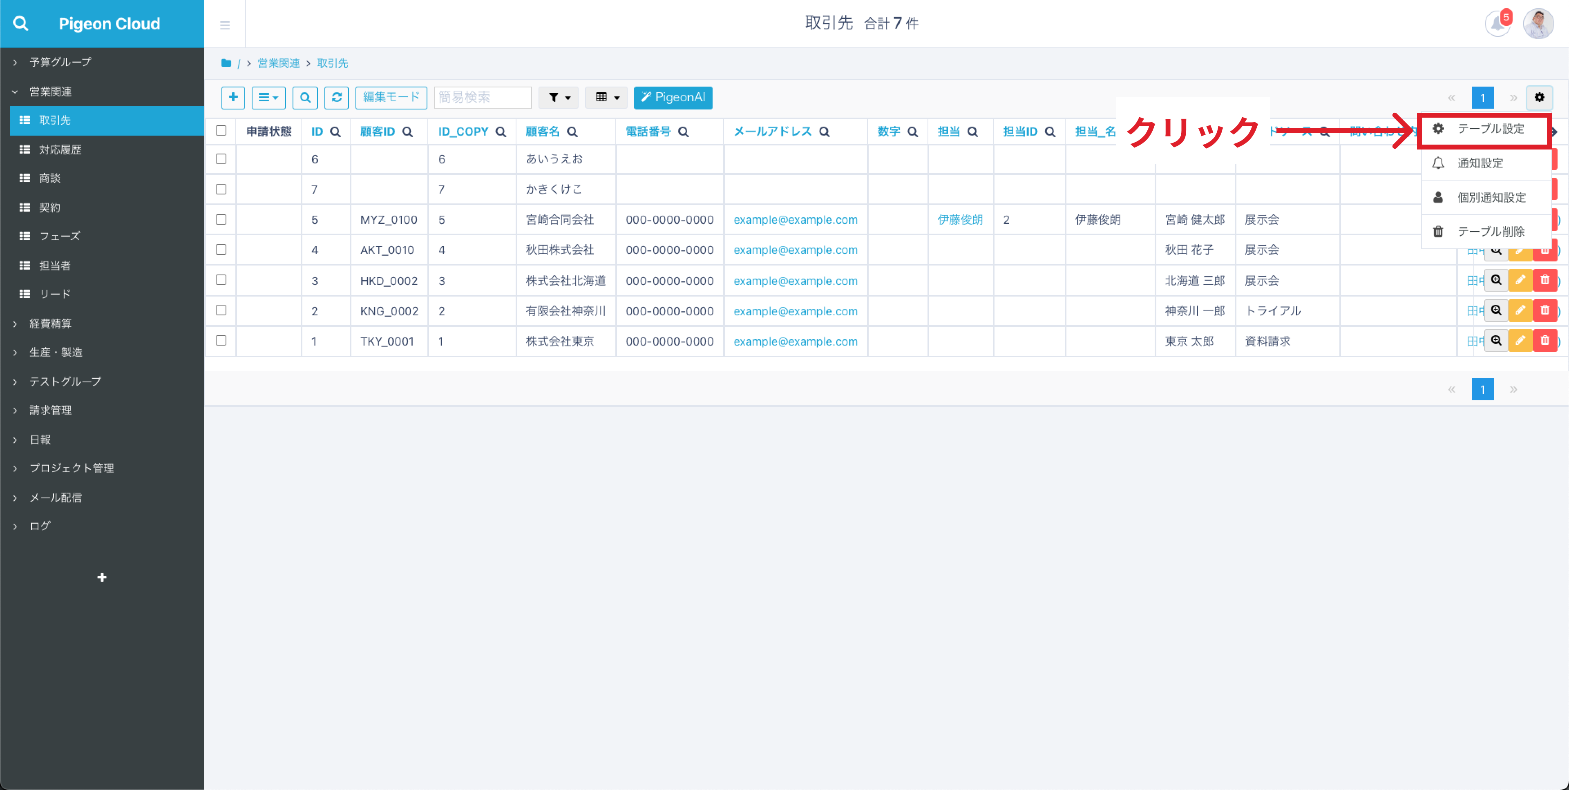Click the 簡易検索 search input field
1569x790 pixels.
click(x=483, y=98)
